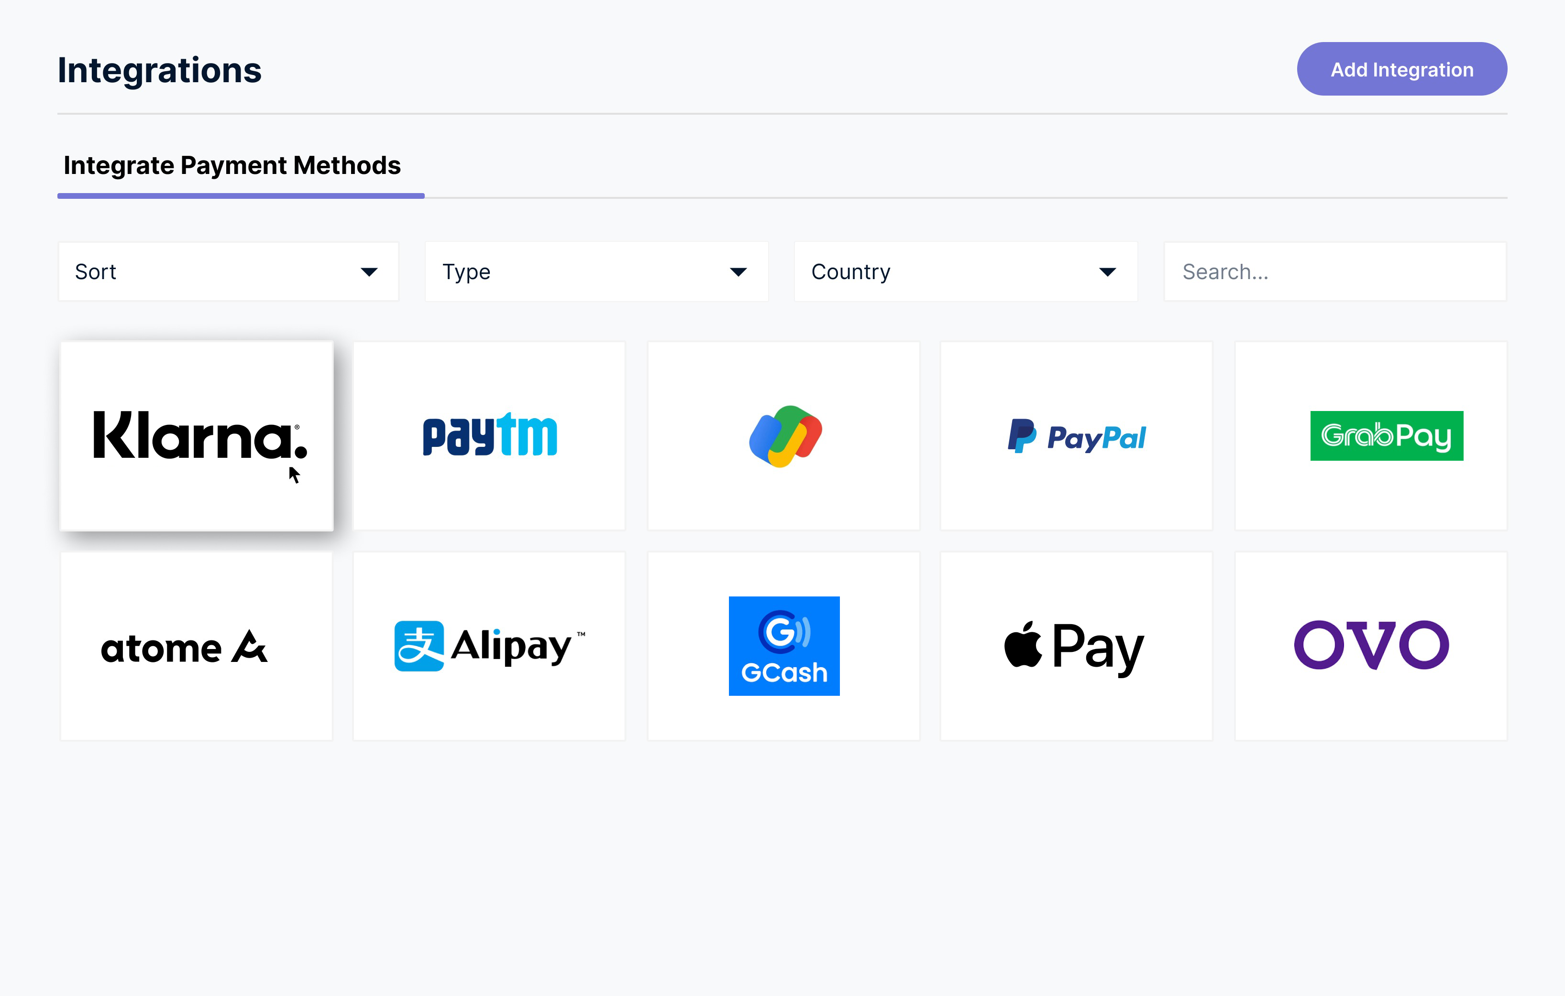Open the Google Pay logo card
The image size is (1565, 996).
coord(784,436)
